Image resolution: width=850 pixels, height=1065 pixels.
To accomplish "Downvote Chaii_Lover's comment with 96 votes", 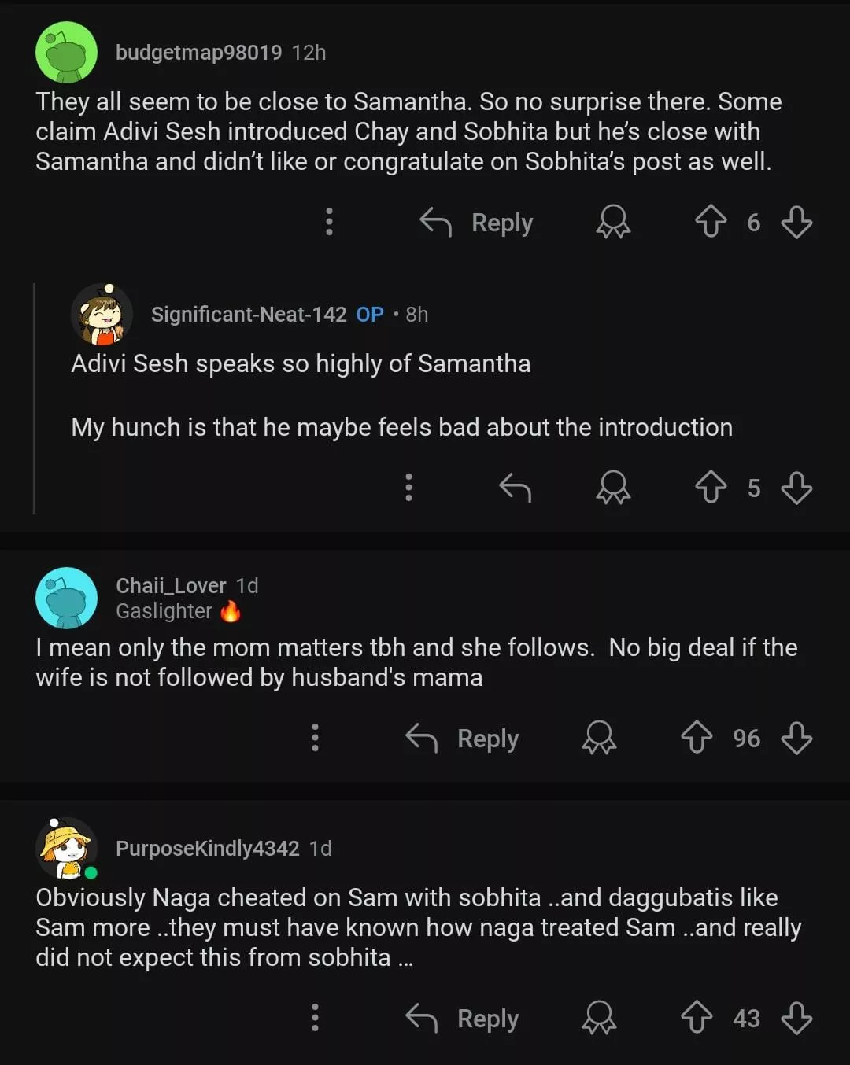I will (796, 738).
